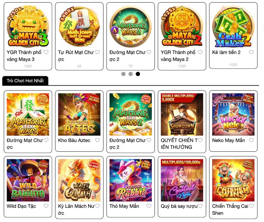Launch Wild Bandito game thumbnail

[x=28, y=180]
